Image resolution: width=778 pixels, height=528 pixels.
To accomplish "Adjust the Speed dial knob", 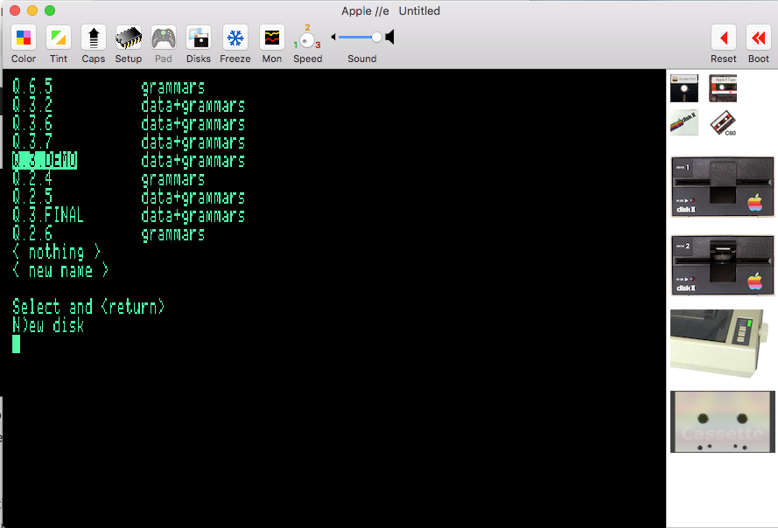I will [307, 39].
